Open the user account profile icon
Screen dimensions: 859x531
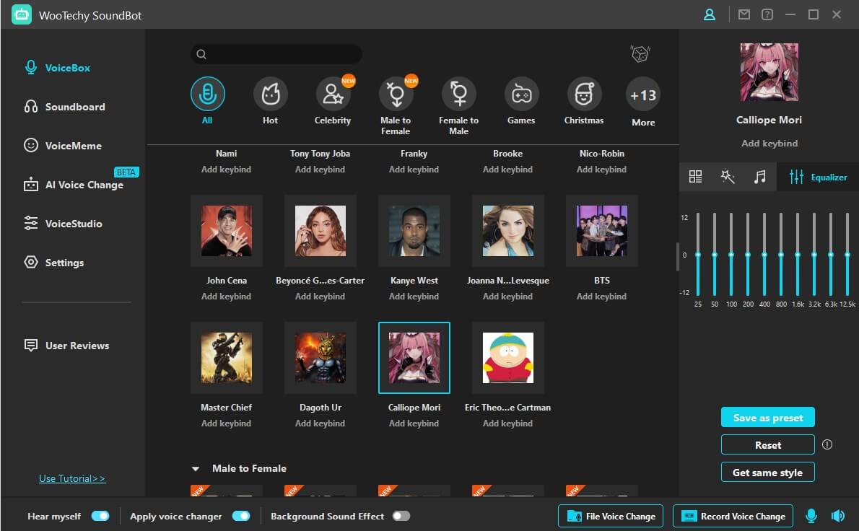click(710, 14)
